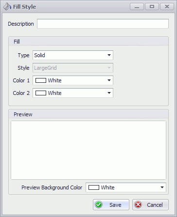This screenshot has width=177, height=217.
Task: Maximize the Fill Style window
Action: tap(152, 7)
